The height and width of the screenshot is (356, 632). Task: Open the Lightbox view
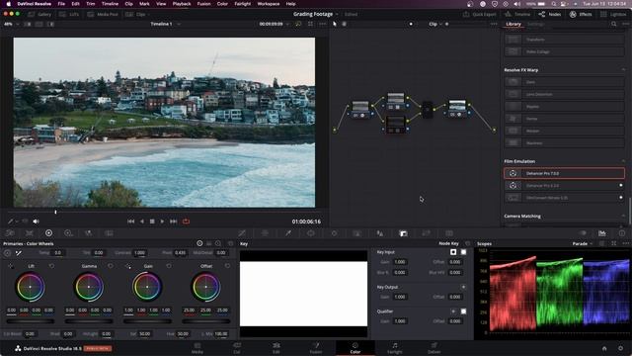click(x=613, y=14)
